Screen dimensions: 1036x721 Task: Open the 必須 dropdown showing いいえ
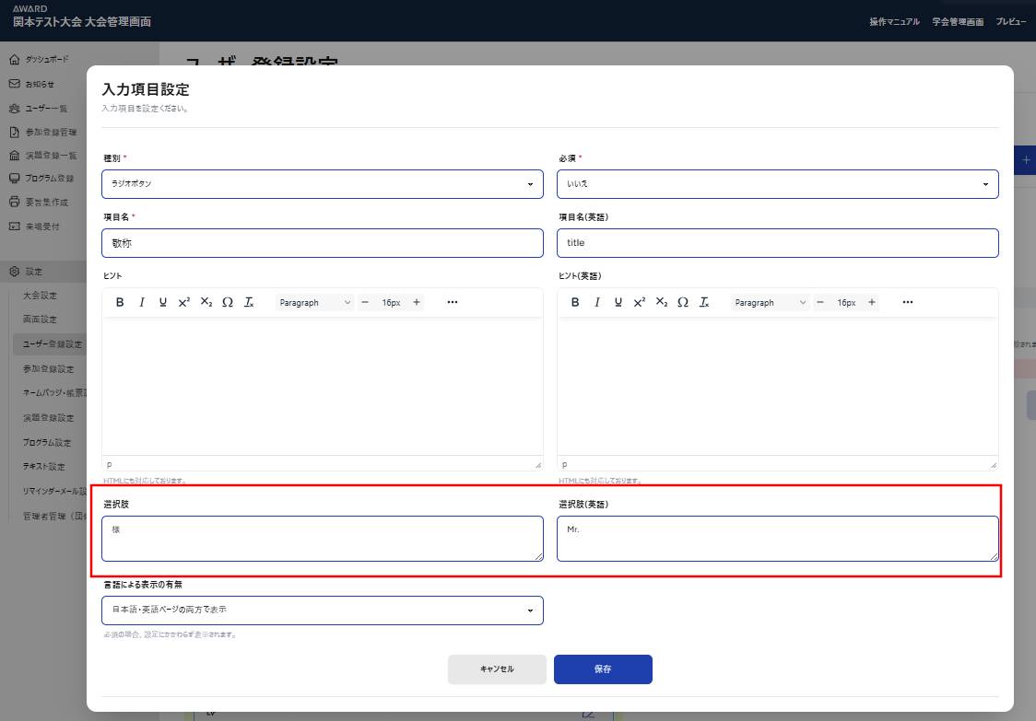(777, 184)
